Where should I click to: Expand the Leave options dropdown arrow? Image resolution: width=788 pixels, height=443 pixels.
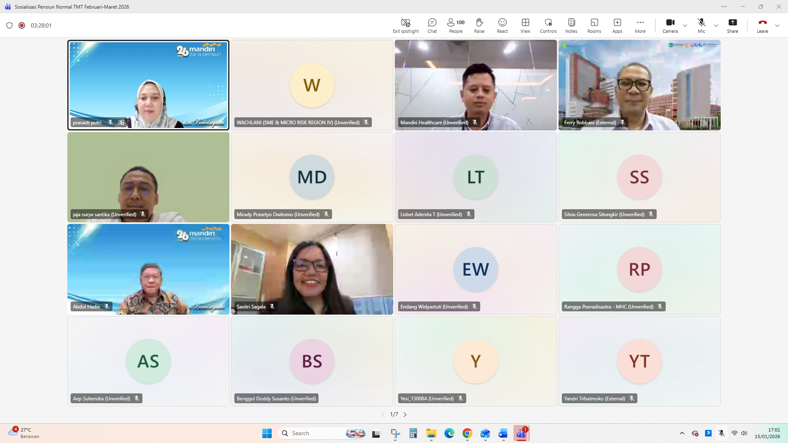click(777, 25)
